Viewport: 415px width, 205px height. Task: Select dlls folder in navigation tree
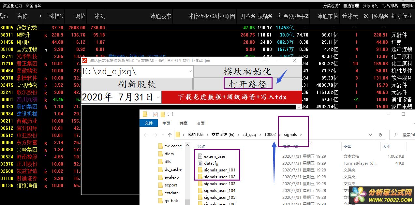tap(168, 162)
